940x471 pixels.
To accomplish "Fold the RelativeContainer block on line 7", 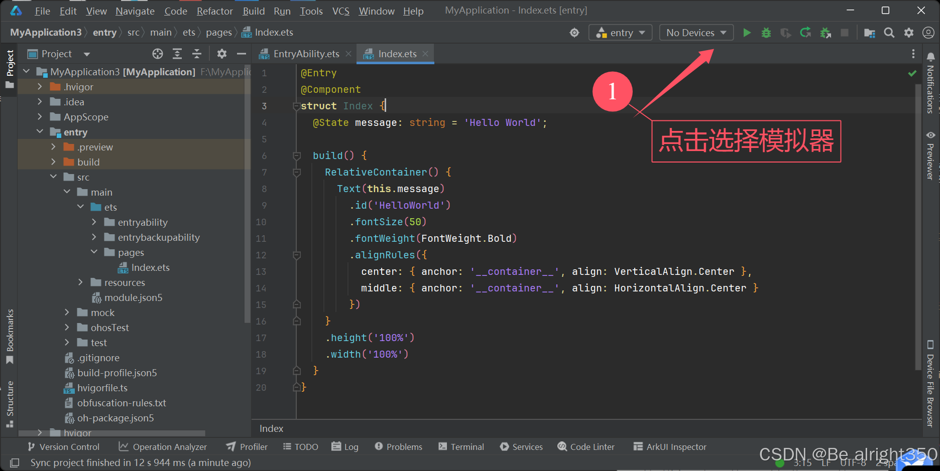I will [297, 172].
